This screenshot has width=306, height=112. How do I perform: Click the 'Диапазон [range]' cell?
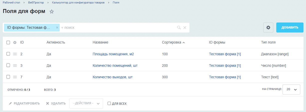click(275, 54)
